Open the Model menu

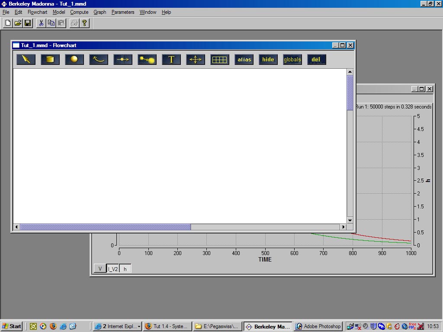click(59, 12)
